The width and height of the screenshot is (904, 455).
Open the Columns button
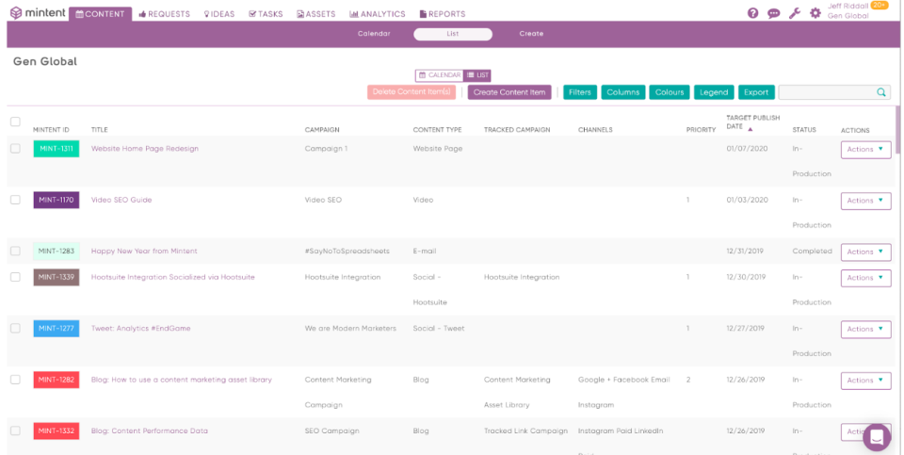coord(623,92)
